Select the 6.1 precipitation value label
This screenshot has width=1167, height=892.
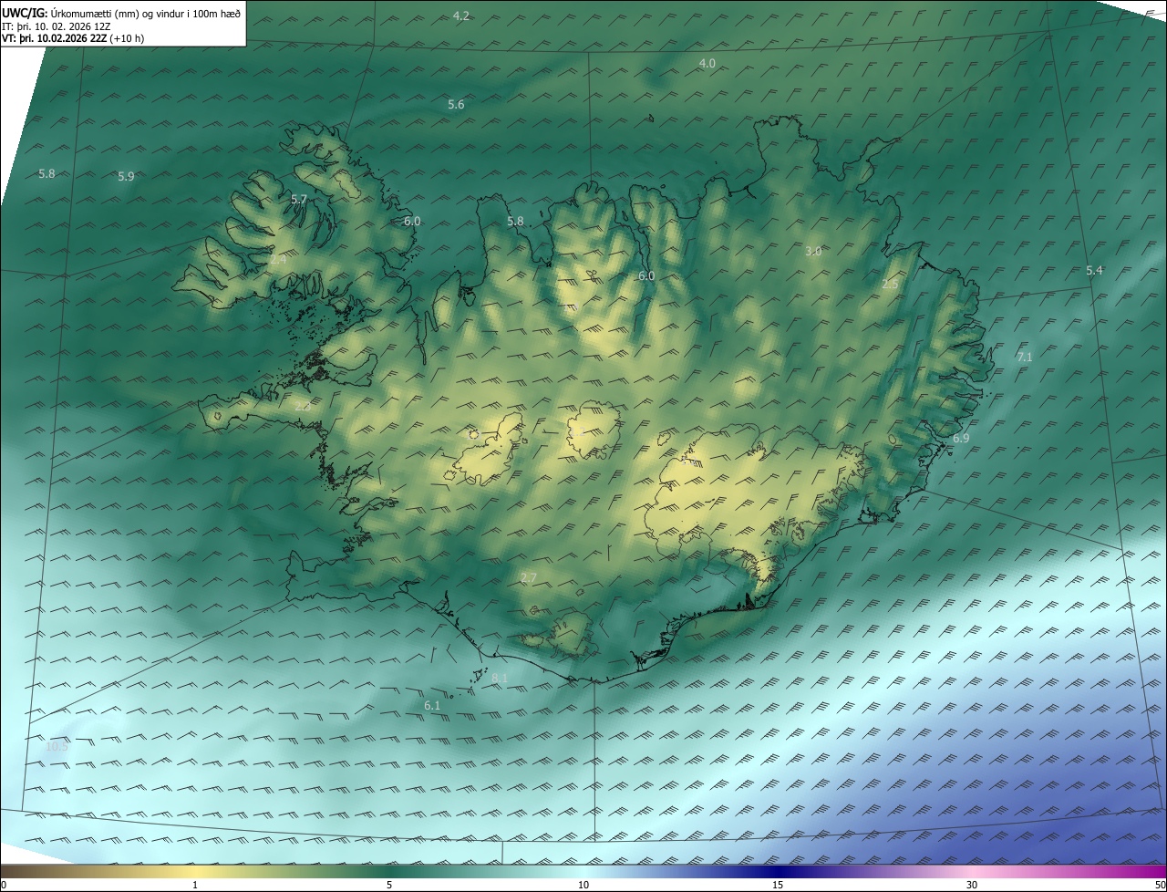(x=432, y=706)
